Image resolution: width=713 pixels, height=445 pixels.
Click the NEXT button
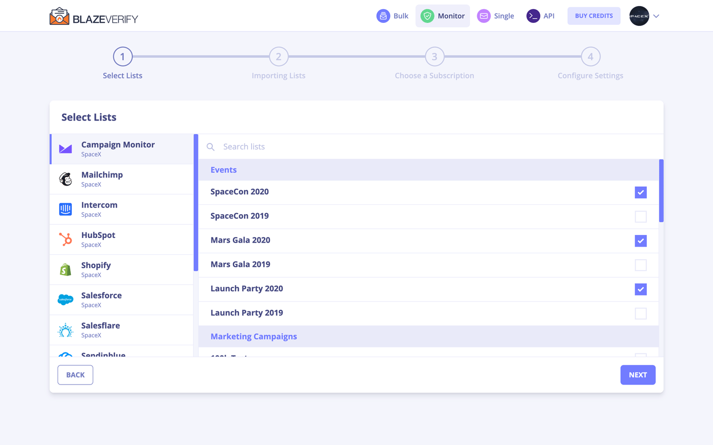click(x=638, y=375)
